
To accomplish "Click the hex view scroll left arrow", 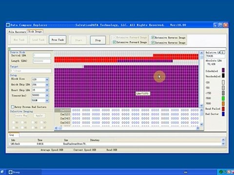I will click(56, 128).
